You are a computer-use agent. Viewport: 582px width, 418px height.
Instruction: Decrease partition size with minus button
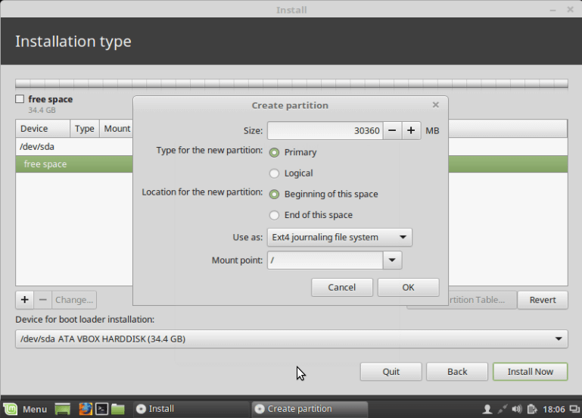pyautogui.click(x=392, y=130)
